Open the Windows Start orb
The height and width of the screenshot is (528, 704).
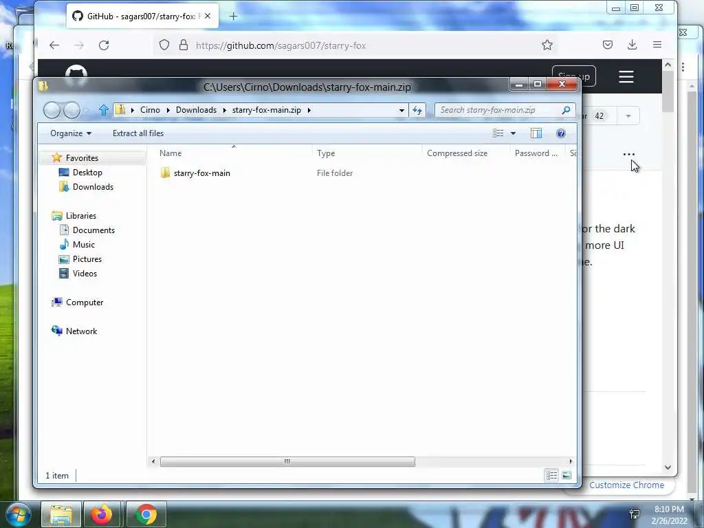(x=19, y=514)
